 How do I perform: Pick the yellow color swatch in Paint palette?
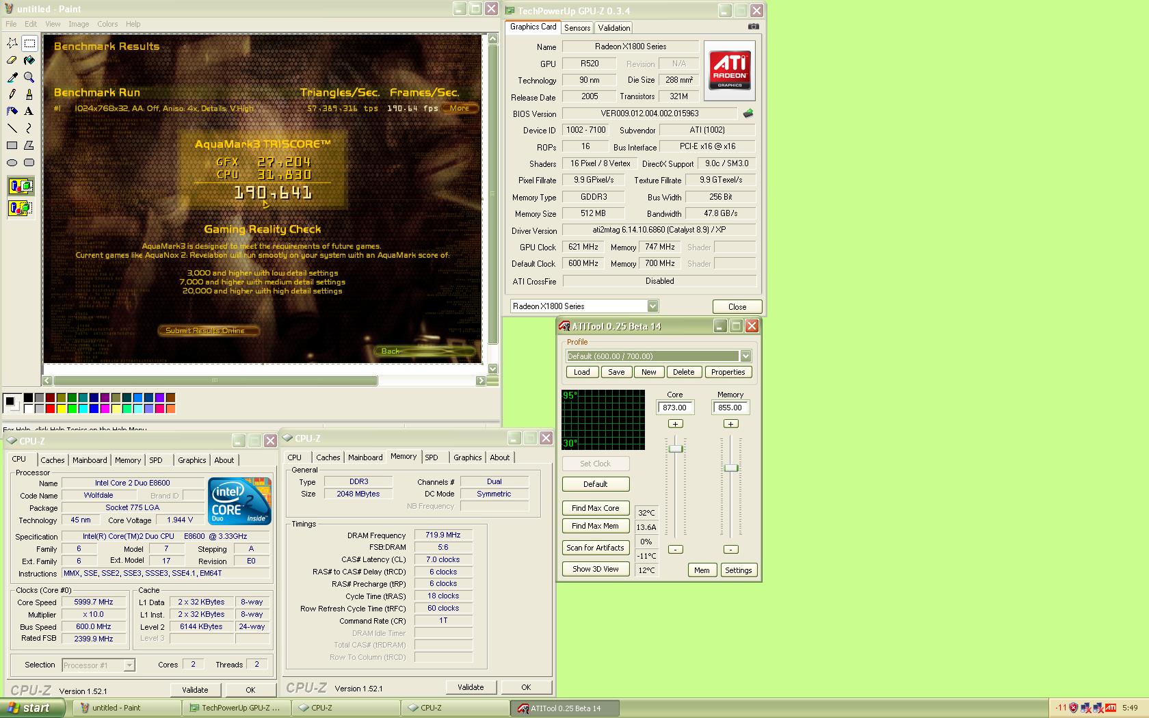point(61,409)
